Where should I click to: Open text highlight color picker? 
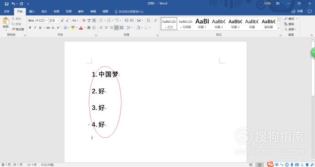(x=77, y=28)
